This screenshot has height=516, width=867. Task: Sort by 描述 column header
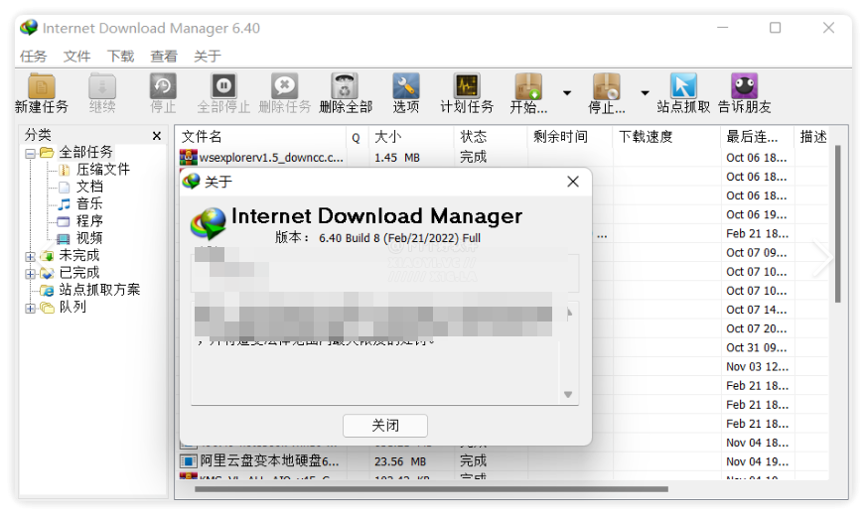tap(813, 137)
